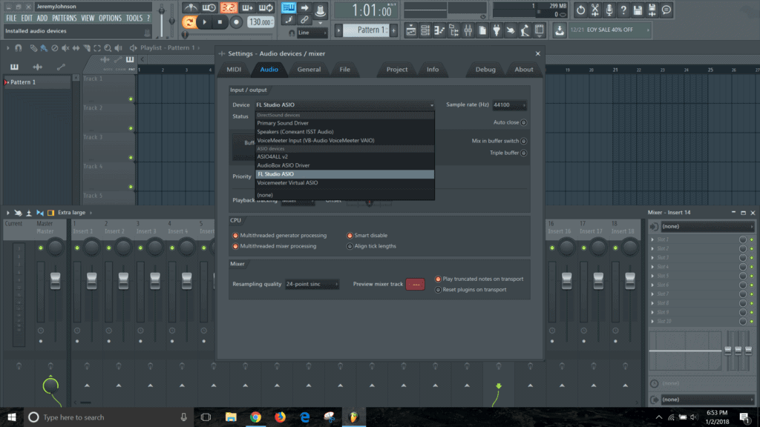Open the Resampling quality dropdown
The image size is (760, 427).
pyautogui.click(x=312, y=283)
